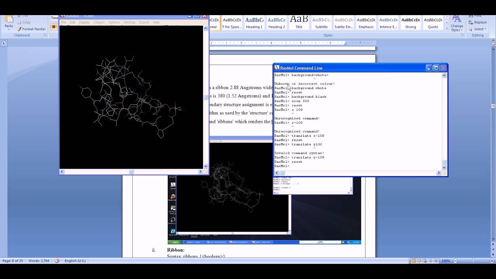Switch to Print Layout view
The width and height of the screenshot is (496, 279).
(413, 261)
